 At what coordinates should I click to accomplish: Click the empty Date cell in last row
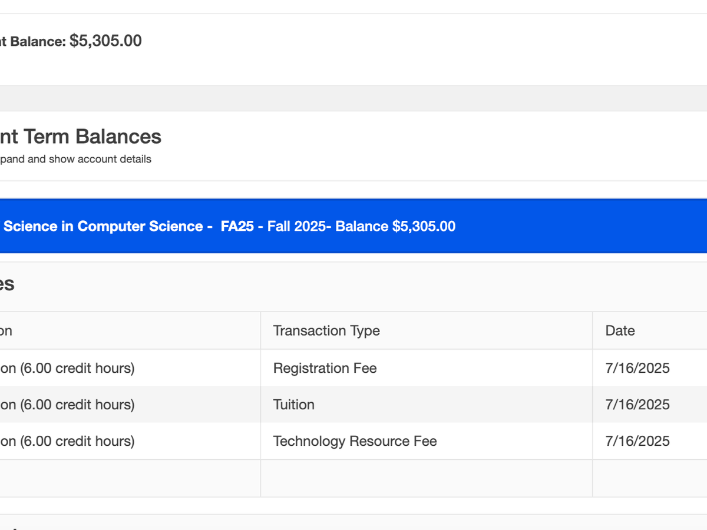click(x=649, y=479)
